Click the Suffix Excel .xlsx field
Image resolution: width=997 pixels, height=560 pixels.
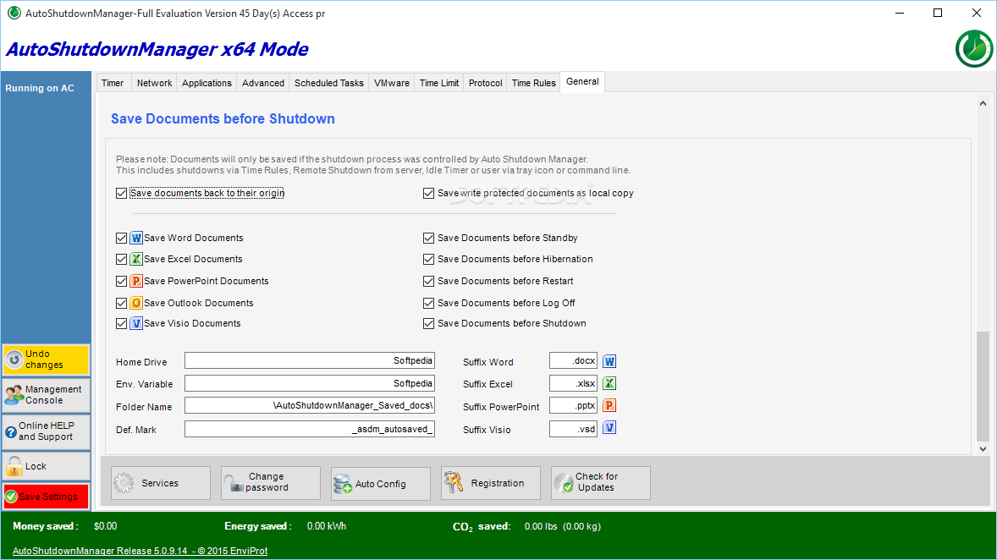(574, 383)
